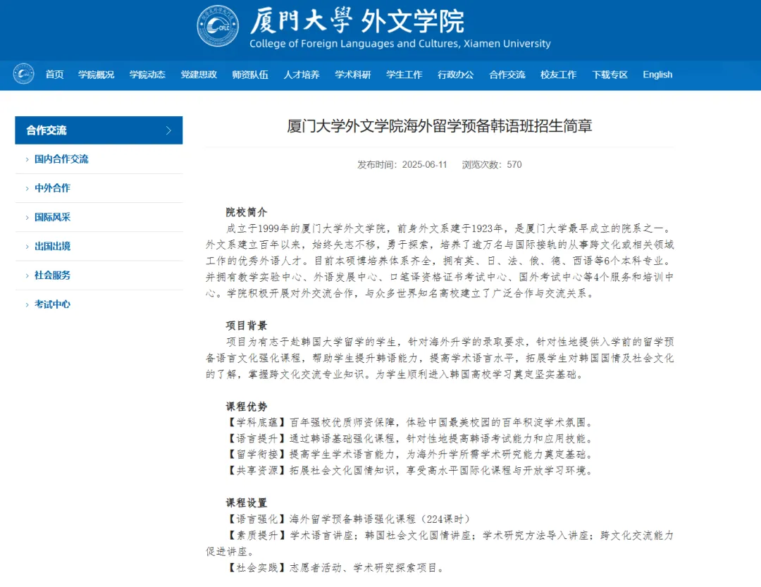Click the 【社会实践】 course line

[336, 567]
